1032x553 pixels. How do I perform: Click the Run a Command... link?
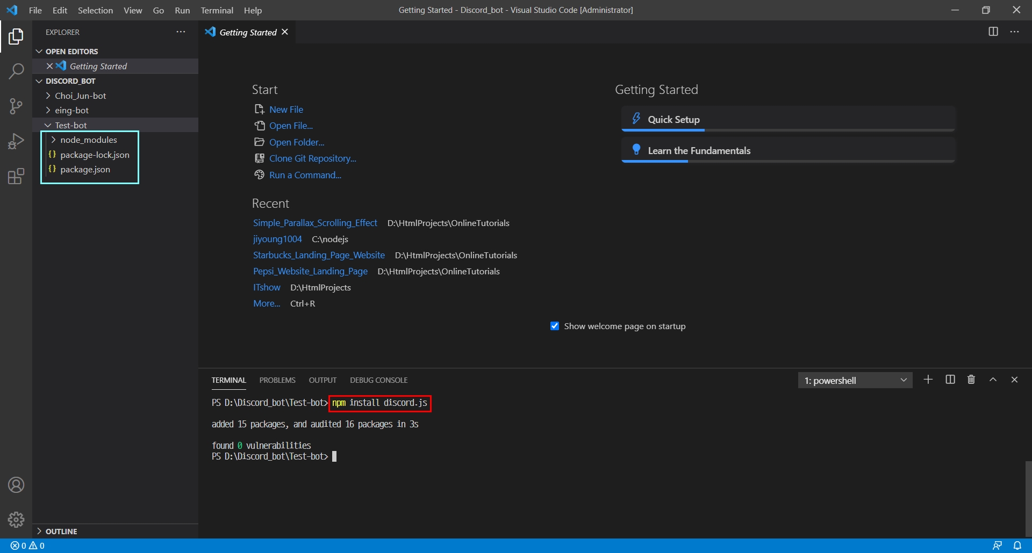pyautogui.click(x=305, y=175)
